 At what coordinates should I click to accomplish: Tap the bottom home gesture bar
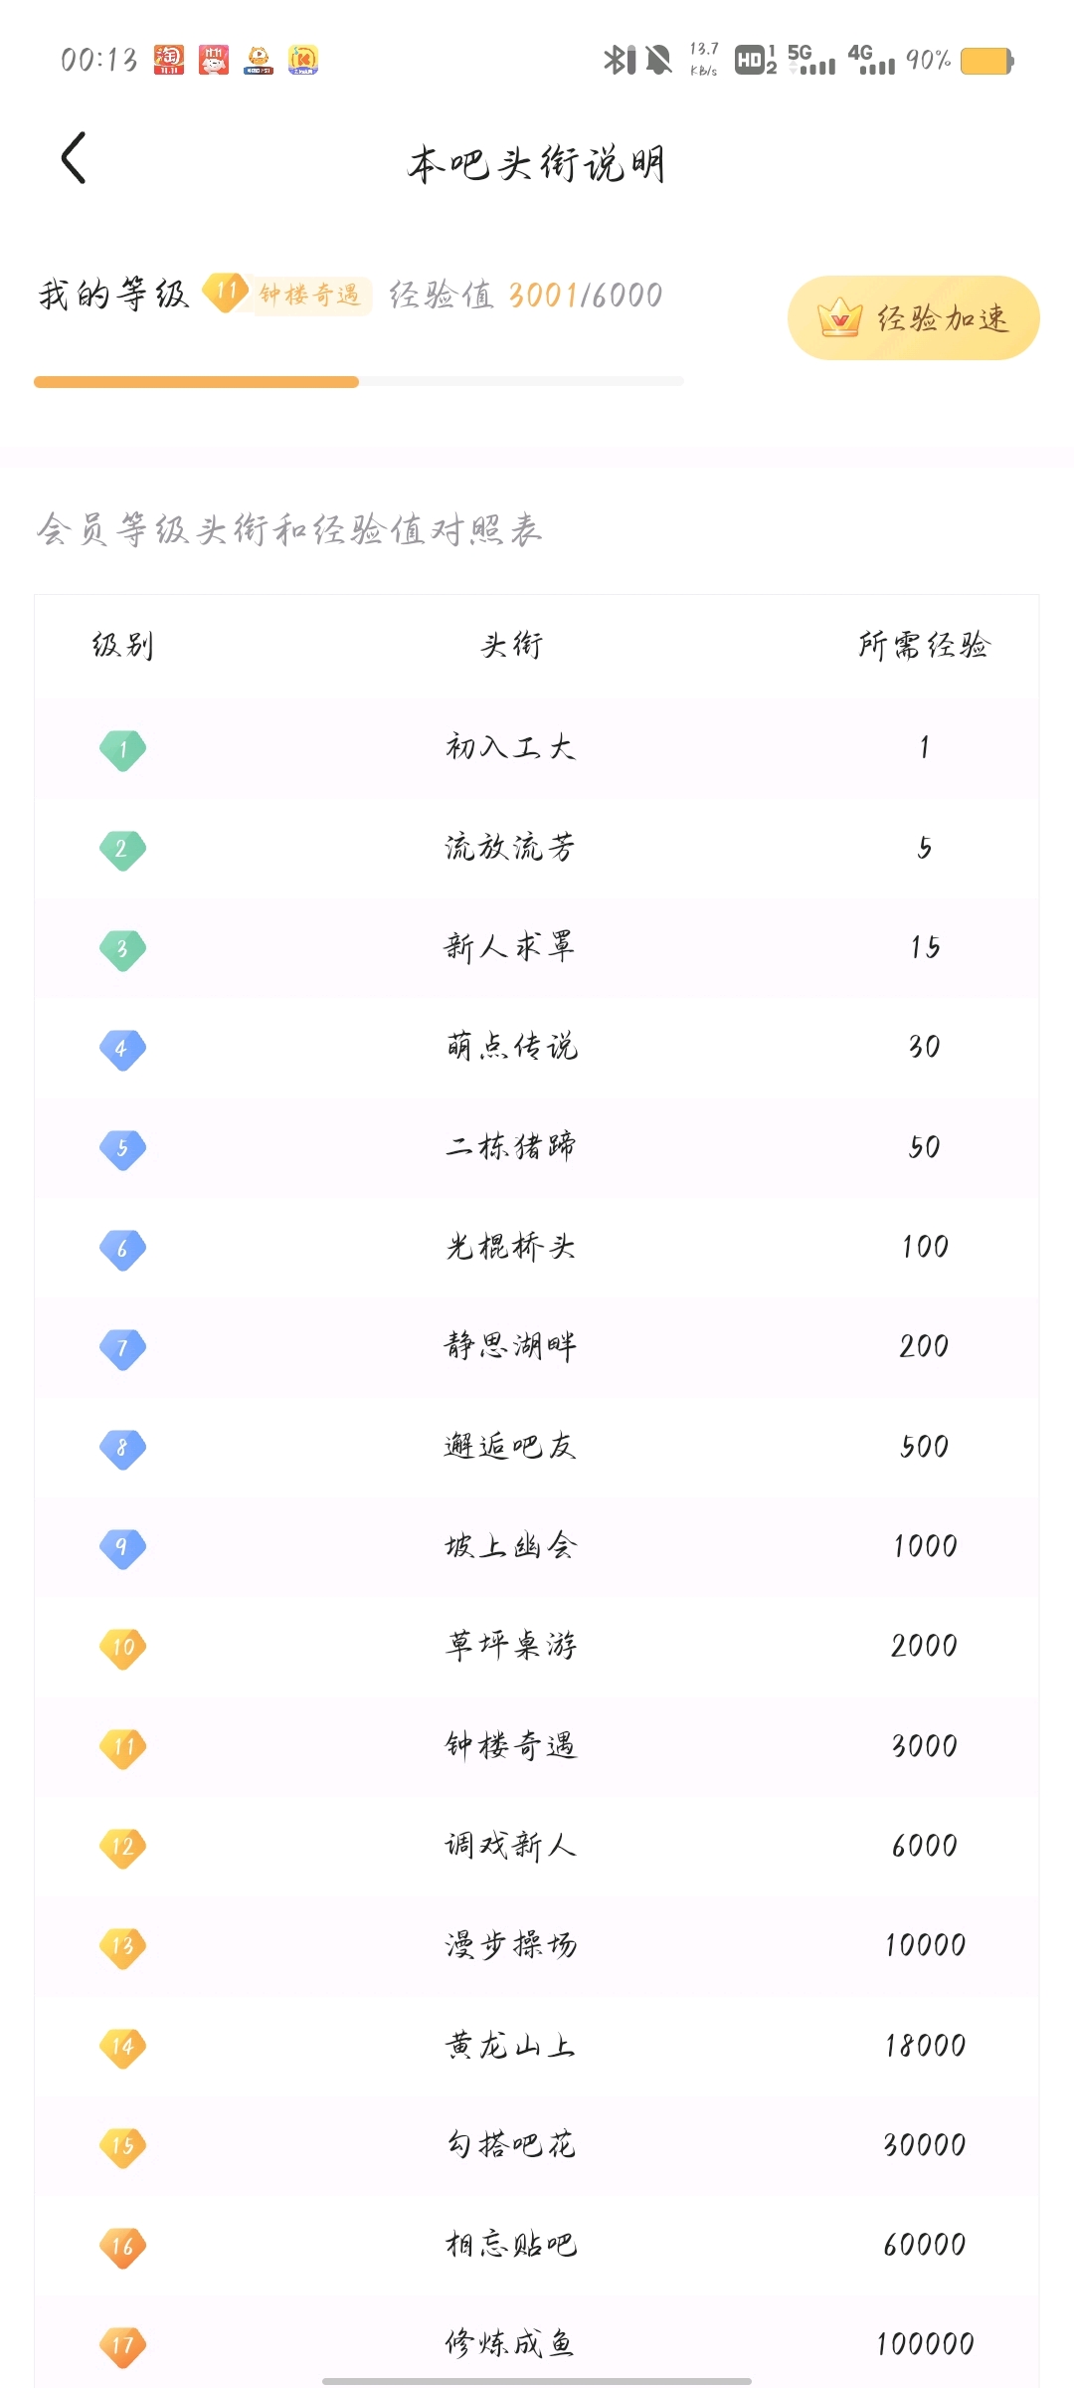pos(537,2381)
